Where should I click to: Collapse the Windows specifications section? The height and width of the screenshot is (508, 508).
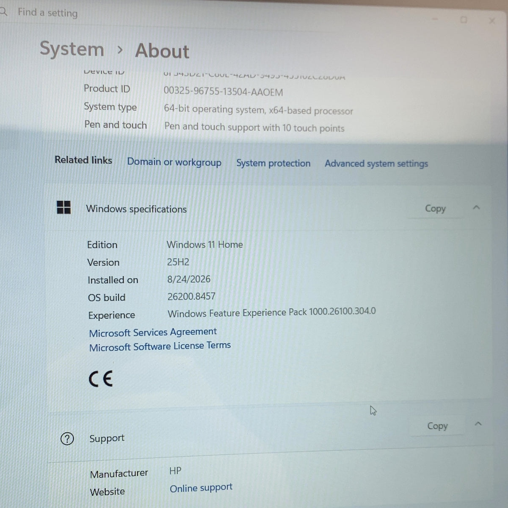(x=476, y=207)
